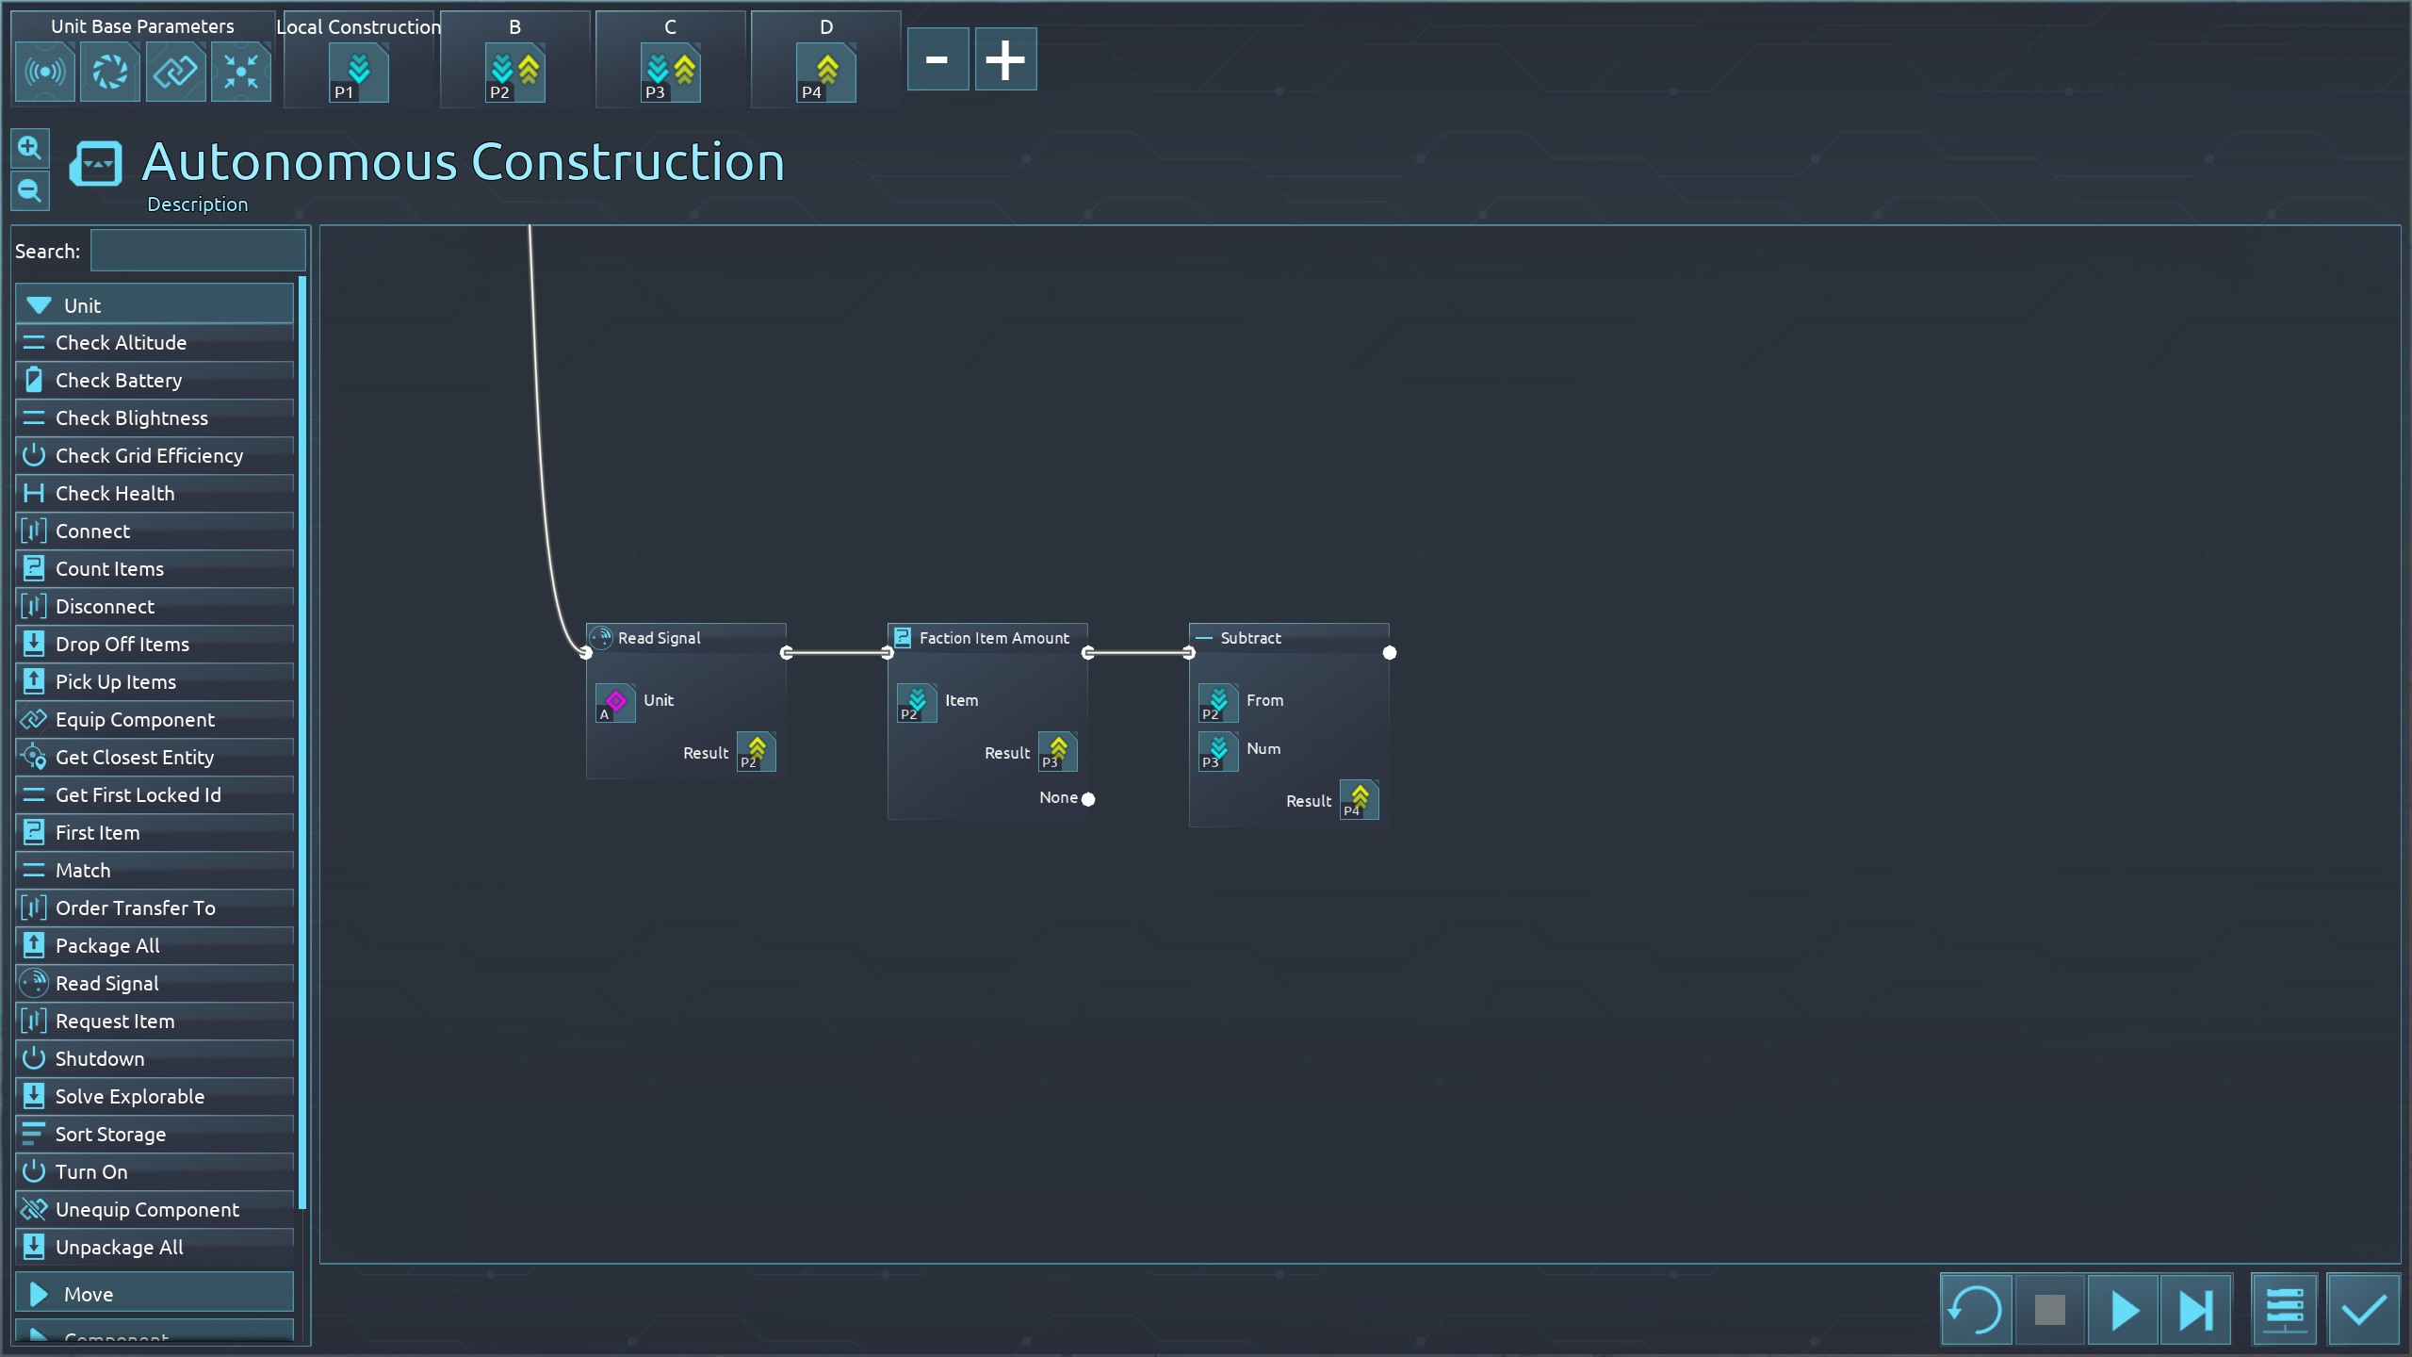Select the Local Construction P1 parameter
This screenshot has height=1357, width=2412.
pyautogui.click(x=358, y=73)
